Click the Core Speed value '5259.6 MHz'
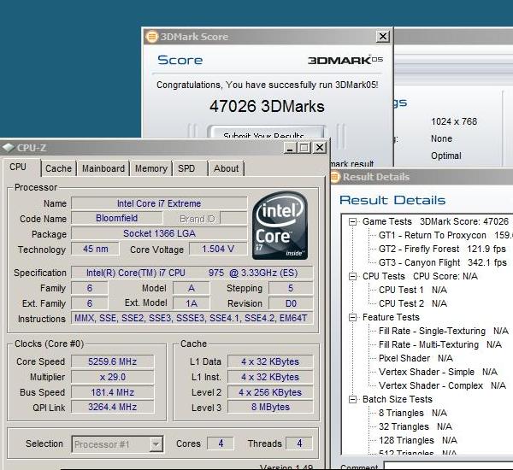 (x=113, y=361)
